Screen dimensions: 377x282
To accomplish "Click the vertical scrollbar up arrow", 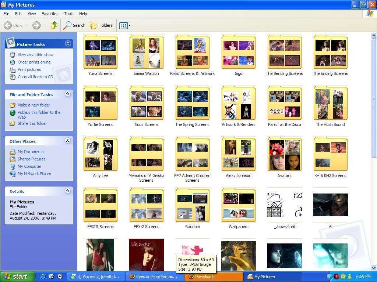I will [x=374, y=36].
